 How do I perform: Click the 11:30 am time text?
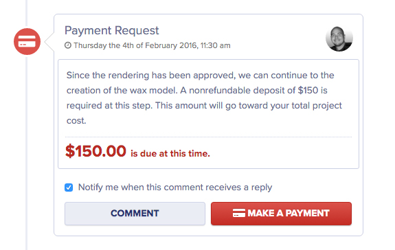point(216,45)
